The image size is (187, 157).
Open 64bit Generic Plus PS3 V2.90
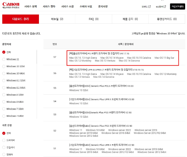pyautogui.click(x=101, y=126)
